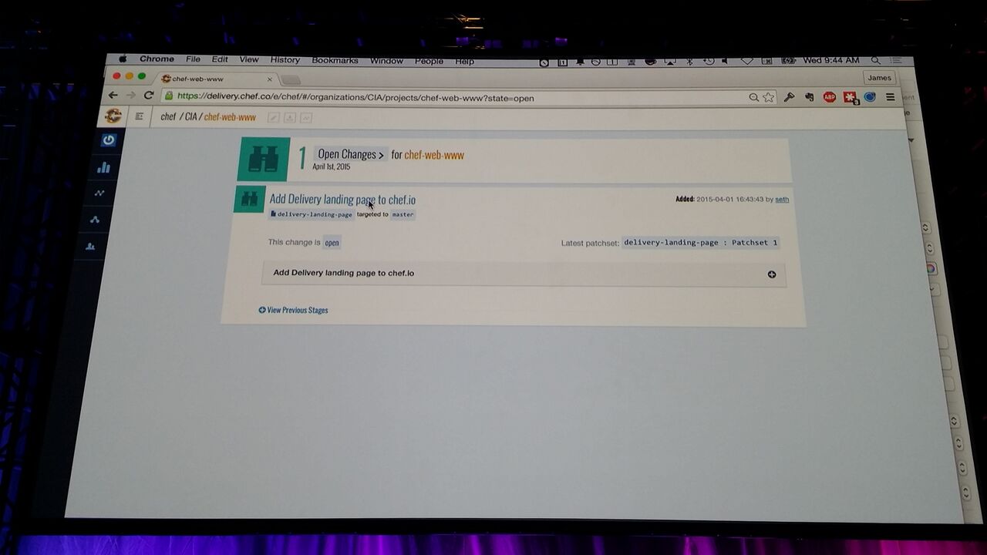Open the Apple menu

pos(122,59)
